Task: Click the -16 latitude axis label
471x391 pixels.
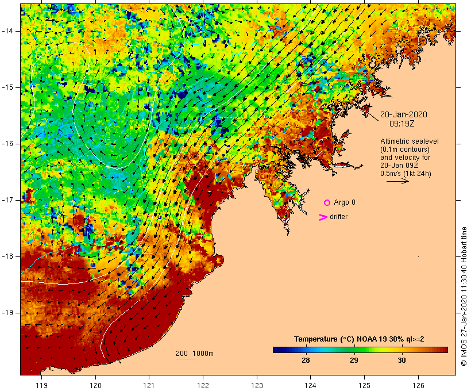Action: point(7,144)
